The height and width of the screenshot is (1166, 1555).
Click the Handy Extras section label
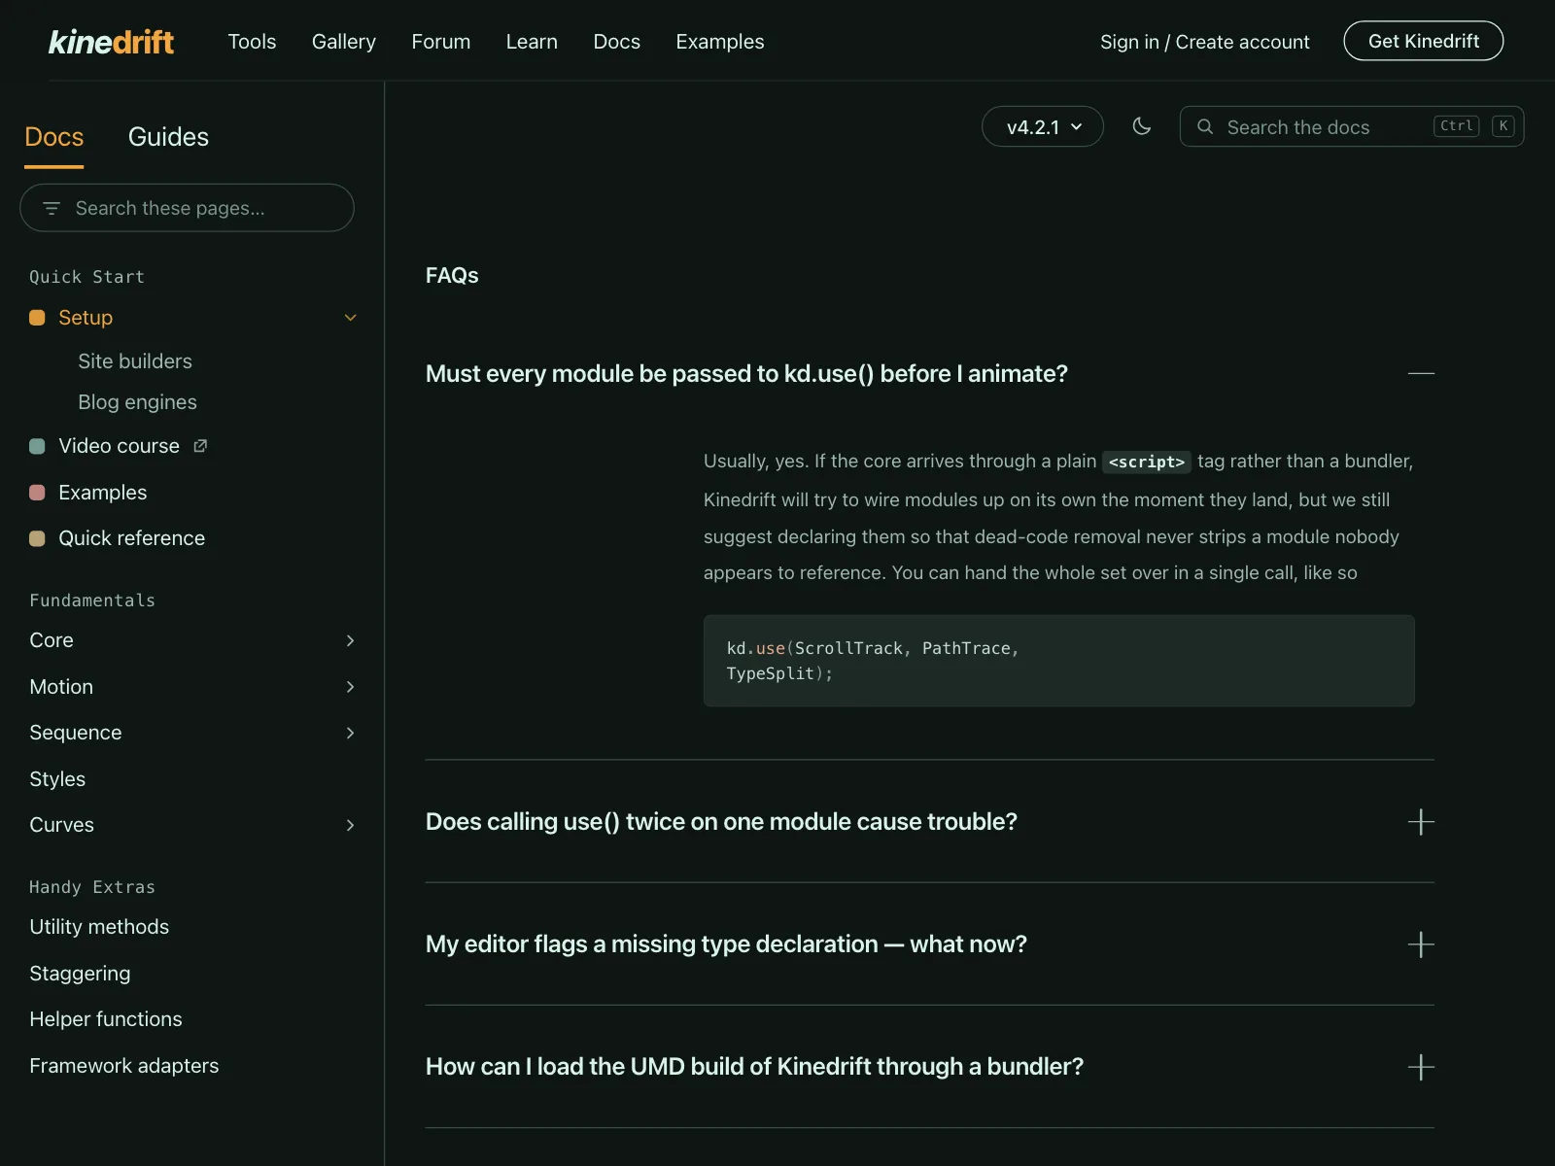pos(92,887)
